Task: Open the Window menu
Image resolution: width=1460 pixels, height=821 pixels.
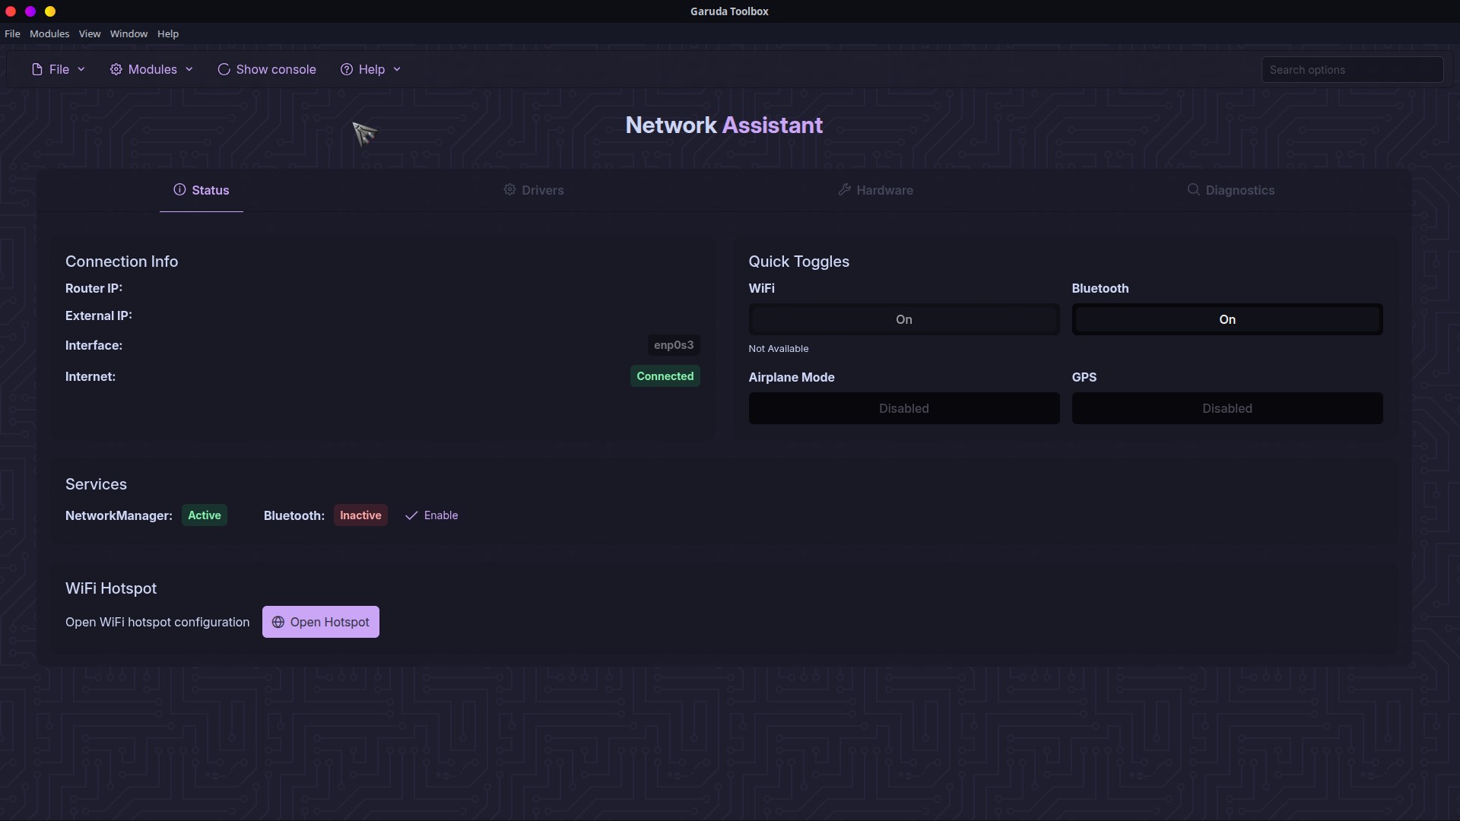Action: (x=129, y=33)
